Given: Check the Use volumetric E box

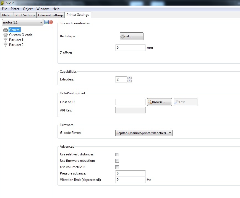Looking at the screenshot, I should 117,167.
